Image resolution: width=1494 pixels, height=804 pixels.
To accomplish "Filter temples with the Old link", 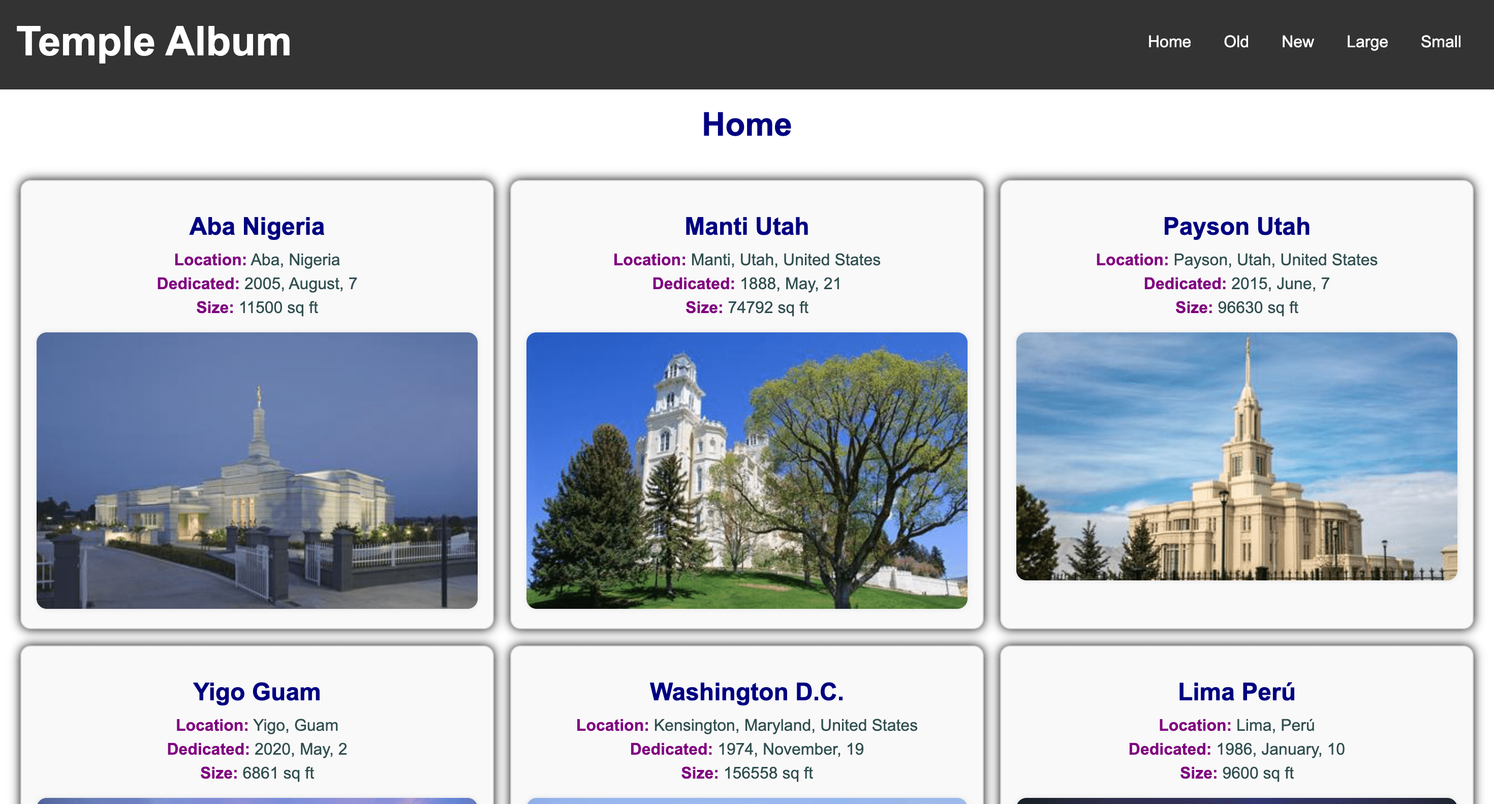I will (1236, 42).
